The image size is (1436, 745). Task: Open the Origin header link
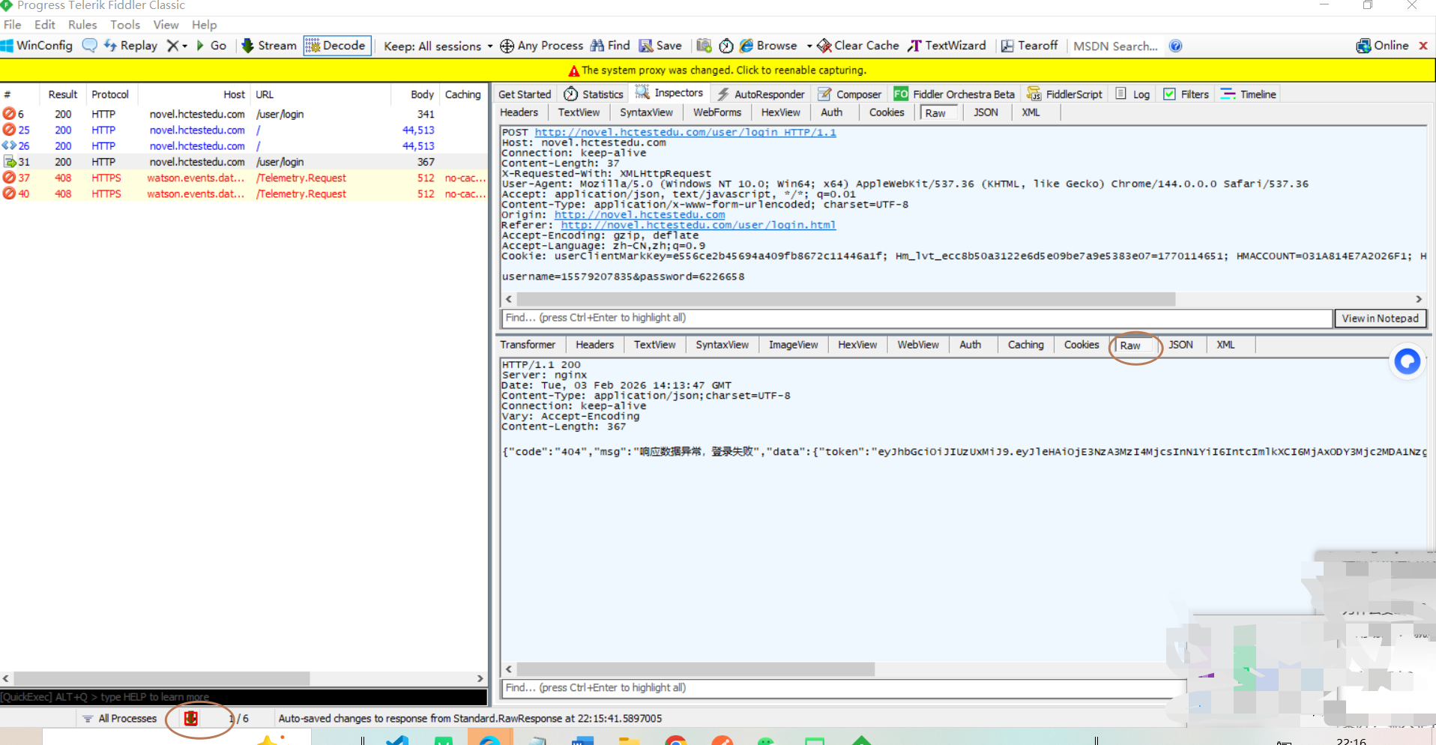coord(639,214)
